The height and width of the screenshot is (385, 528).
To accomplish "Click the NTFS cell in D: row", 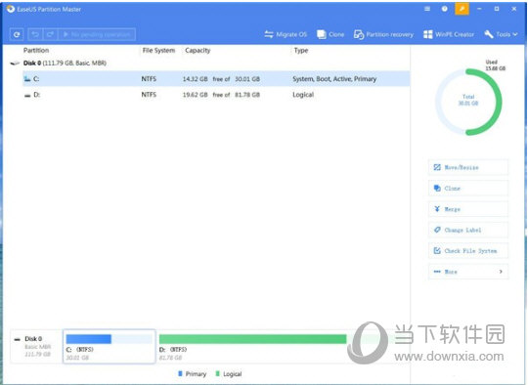I will pyautogui.click(x=149, y=95).
